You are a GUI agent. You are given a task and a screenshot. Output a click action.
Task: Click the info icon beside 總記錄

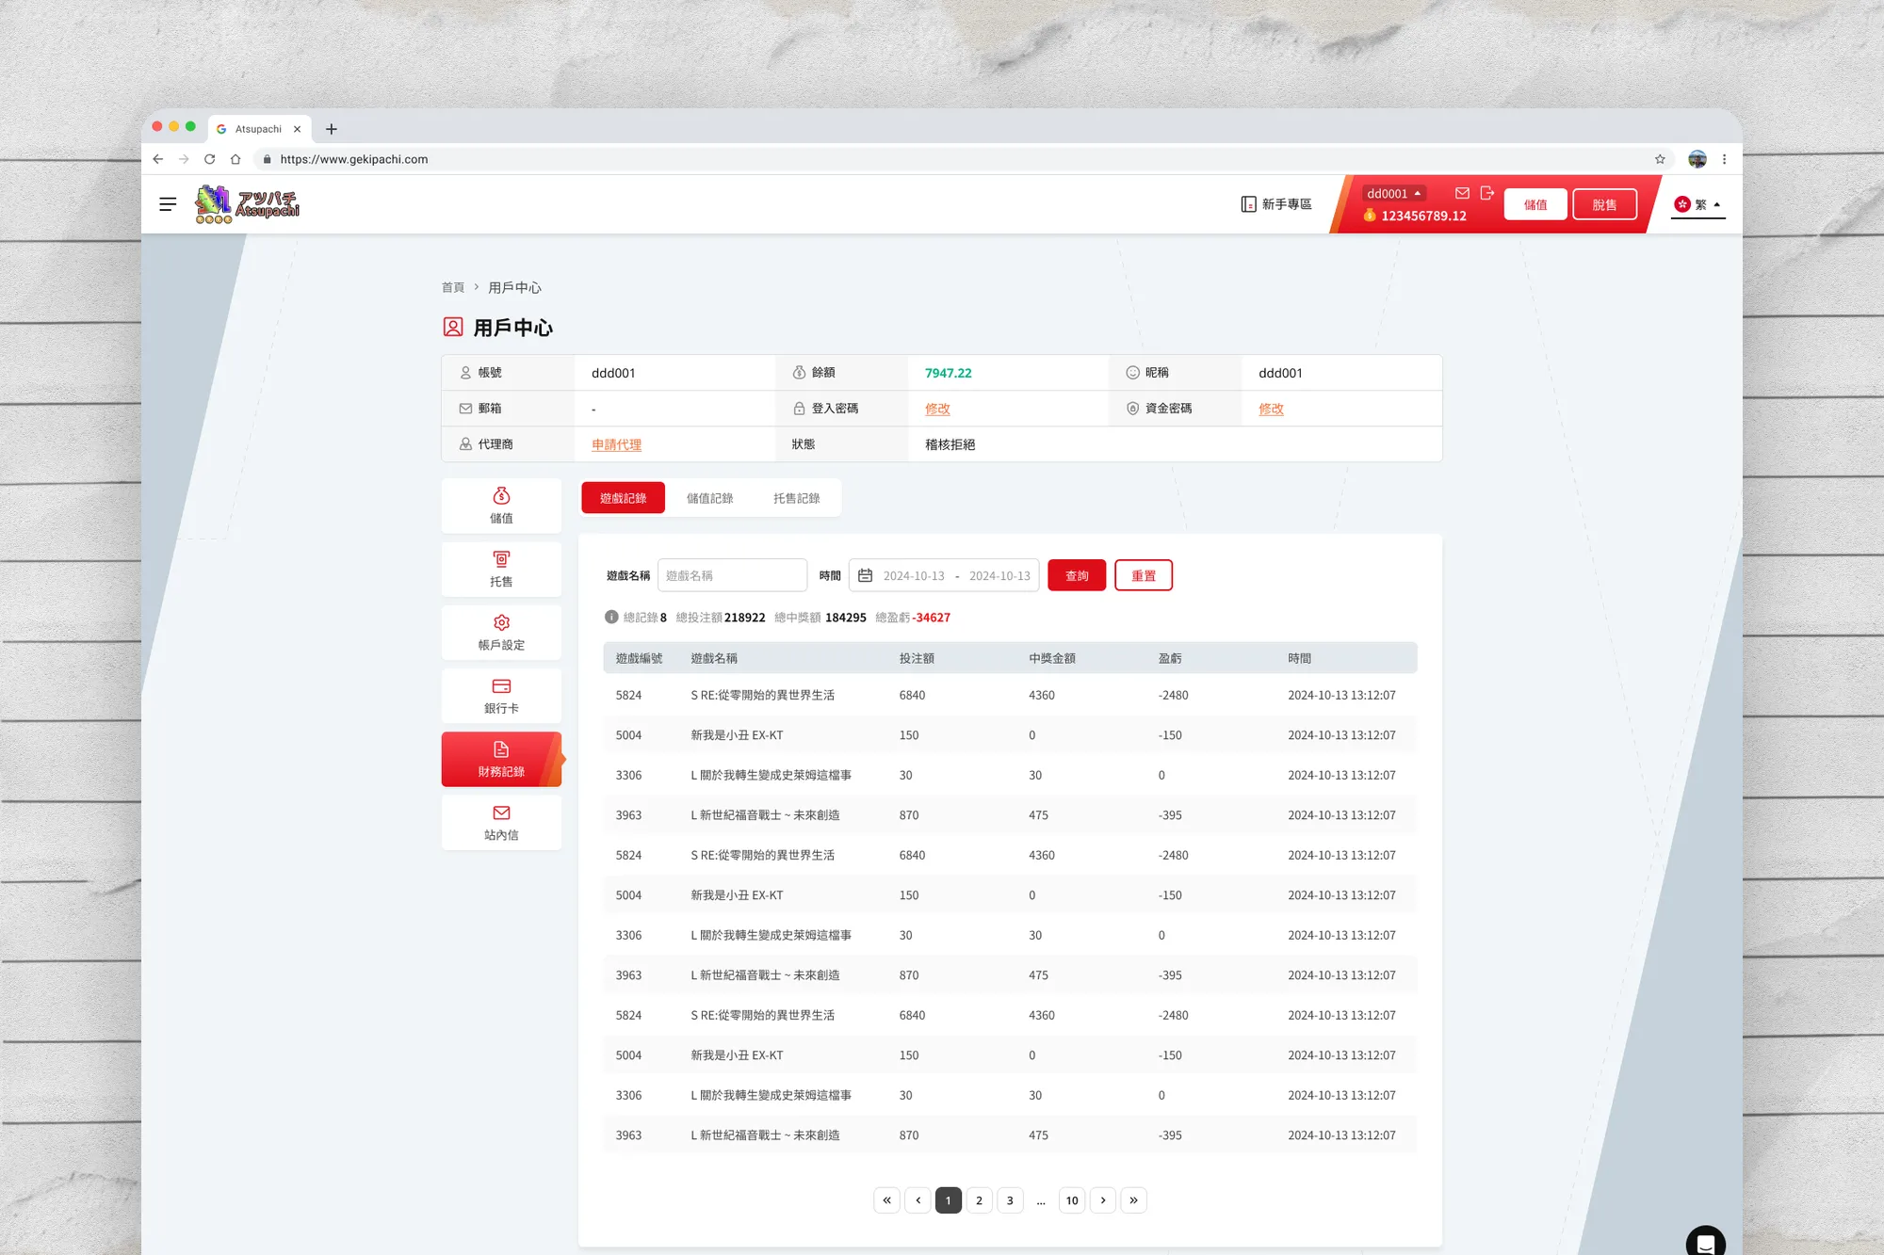(611, 618)
